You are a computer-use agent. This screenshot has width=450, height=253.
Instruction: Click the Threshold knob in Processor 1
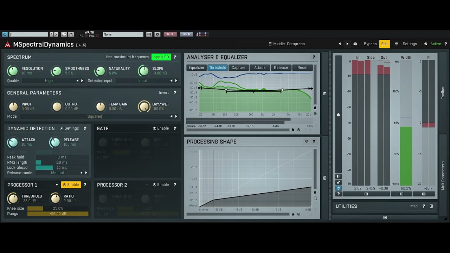tap(13, 199)
